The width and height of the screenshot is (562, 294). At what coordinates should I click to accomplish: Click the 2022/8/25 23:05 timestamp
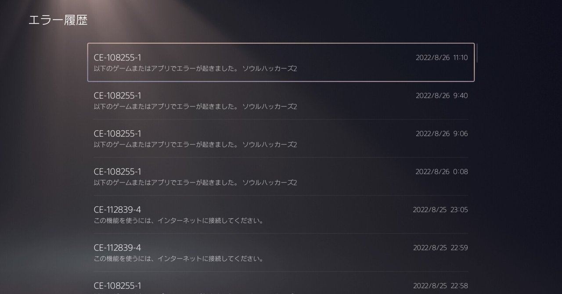point(440,210)
